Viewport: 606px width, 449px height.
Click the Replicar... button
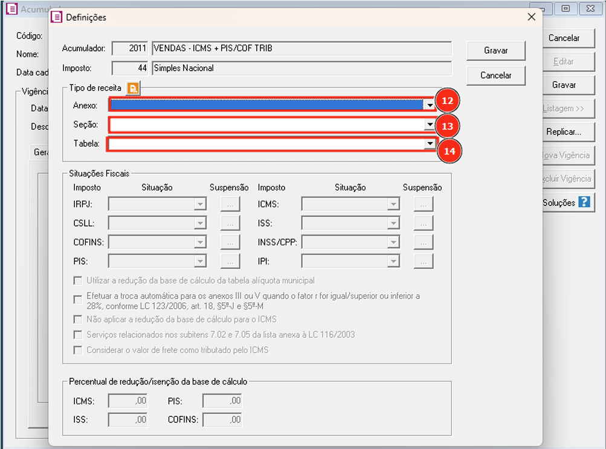click(563, 132)
